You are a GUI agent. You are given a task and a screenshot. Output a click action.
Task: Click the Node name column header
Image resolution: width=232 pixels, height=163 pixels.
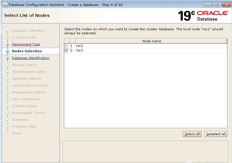click(152, 41)
